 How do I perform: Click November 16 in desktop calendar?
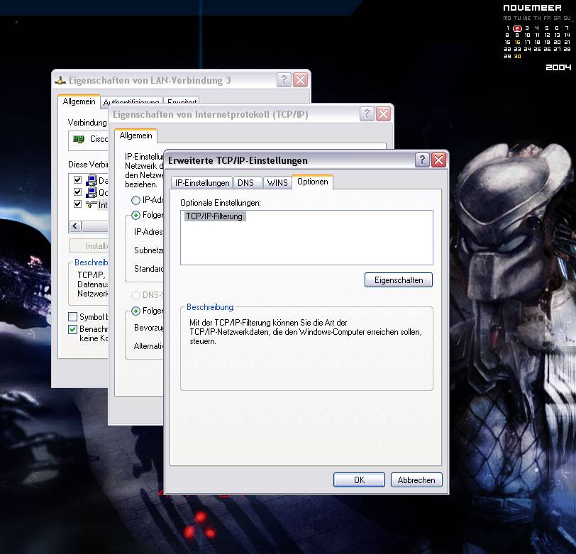(517, 43)
